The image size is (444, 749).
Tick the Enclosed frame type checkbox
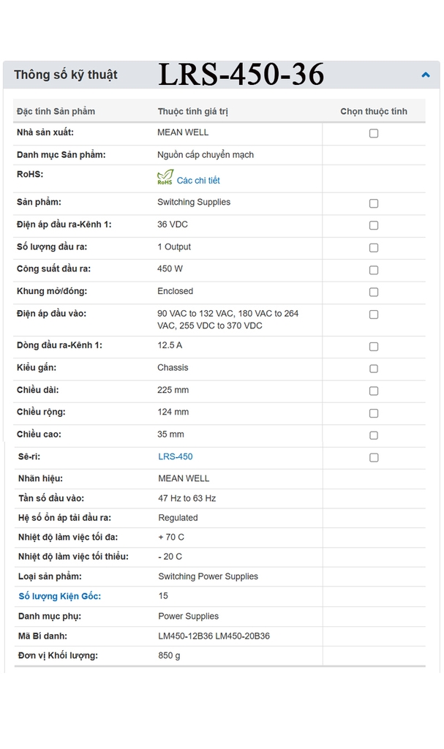click(x=374, y=292)
